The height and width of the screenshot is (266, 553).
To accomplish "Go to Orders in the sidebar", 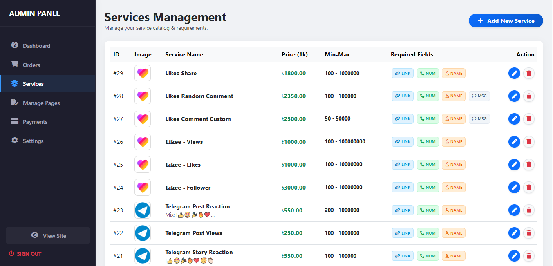I will [x=31, y=65].
